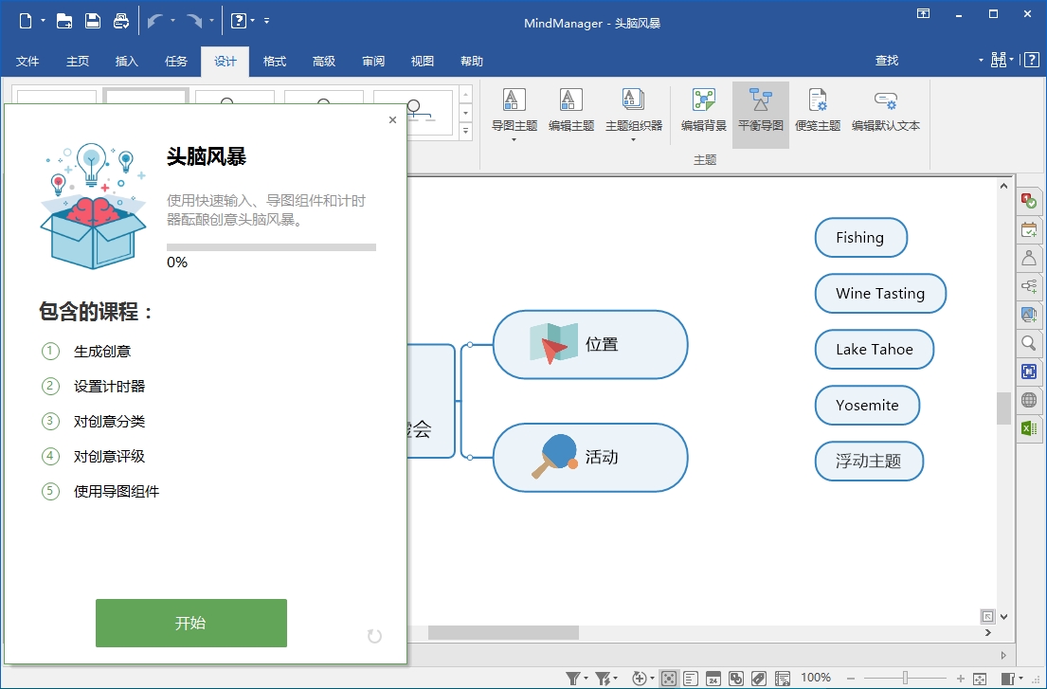
Task: Open the search panel in right sidebar
Action: click(1029, 343)
